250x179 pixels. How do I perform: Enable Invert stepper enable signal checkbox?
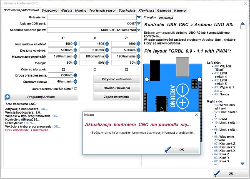coord(76,89)
